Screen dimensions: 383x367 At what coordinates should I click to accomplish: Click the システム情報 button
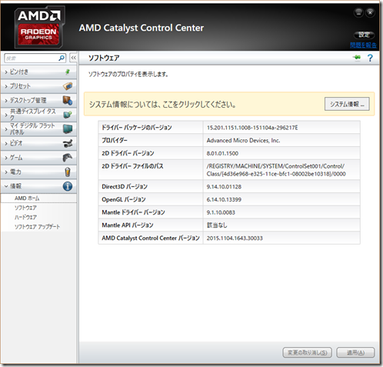(x=347, y=104)
